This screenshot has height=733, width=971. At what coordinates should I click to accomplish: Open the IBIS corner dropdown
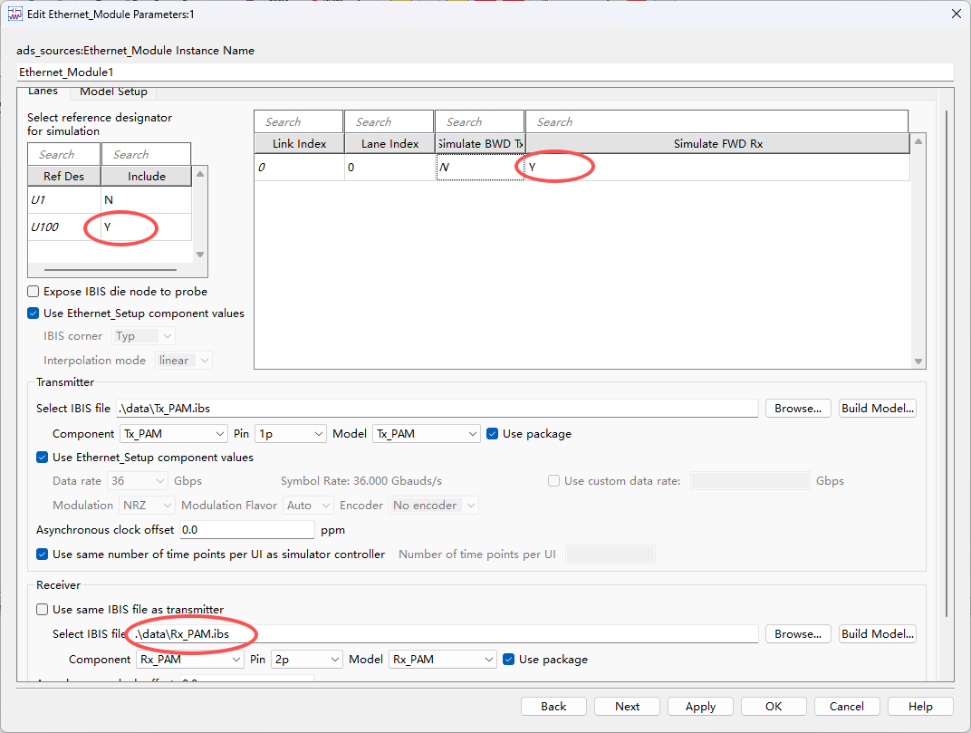143,336
